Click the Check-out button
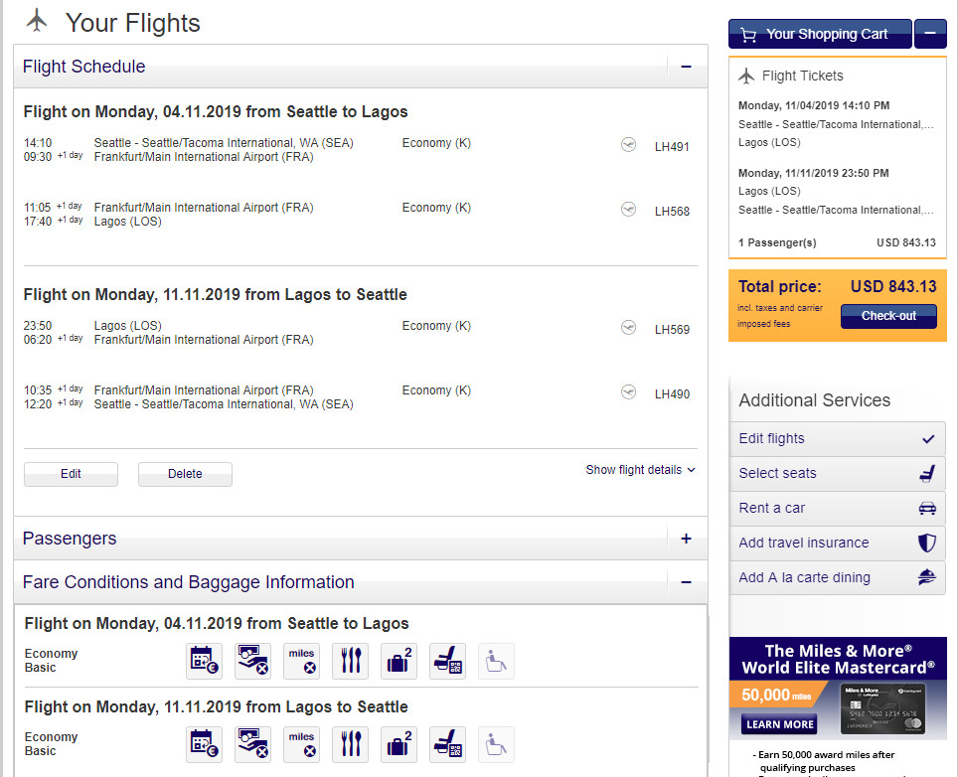 888,316
